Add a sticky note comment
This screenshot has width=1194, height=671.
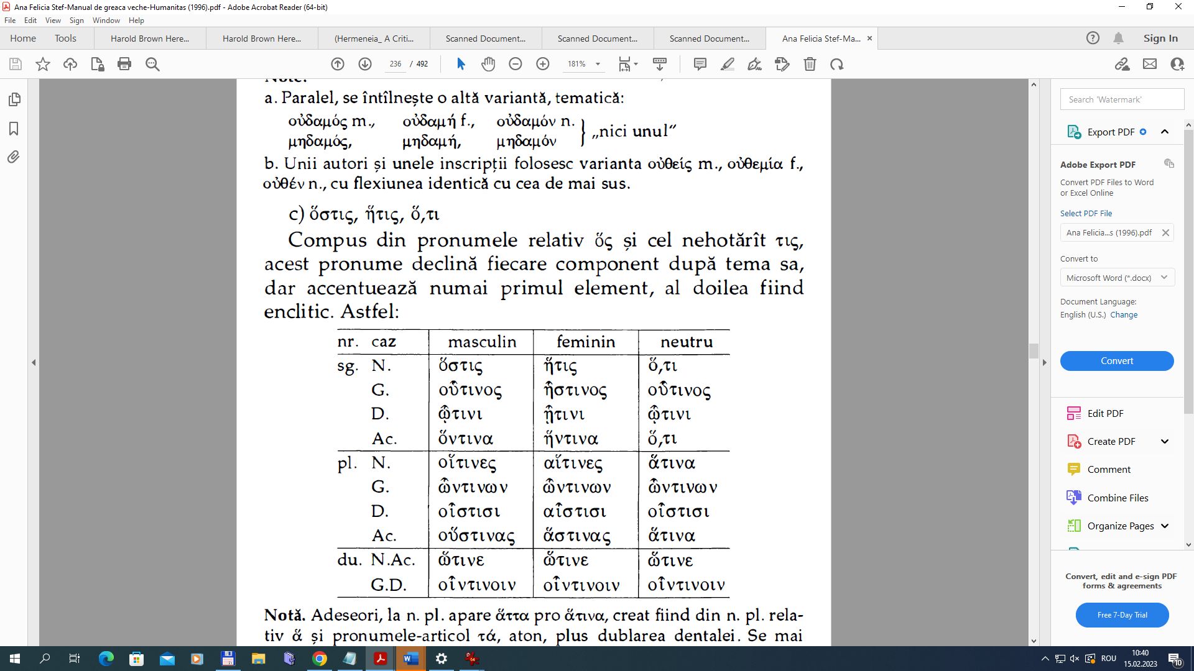click(700, 64)
